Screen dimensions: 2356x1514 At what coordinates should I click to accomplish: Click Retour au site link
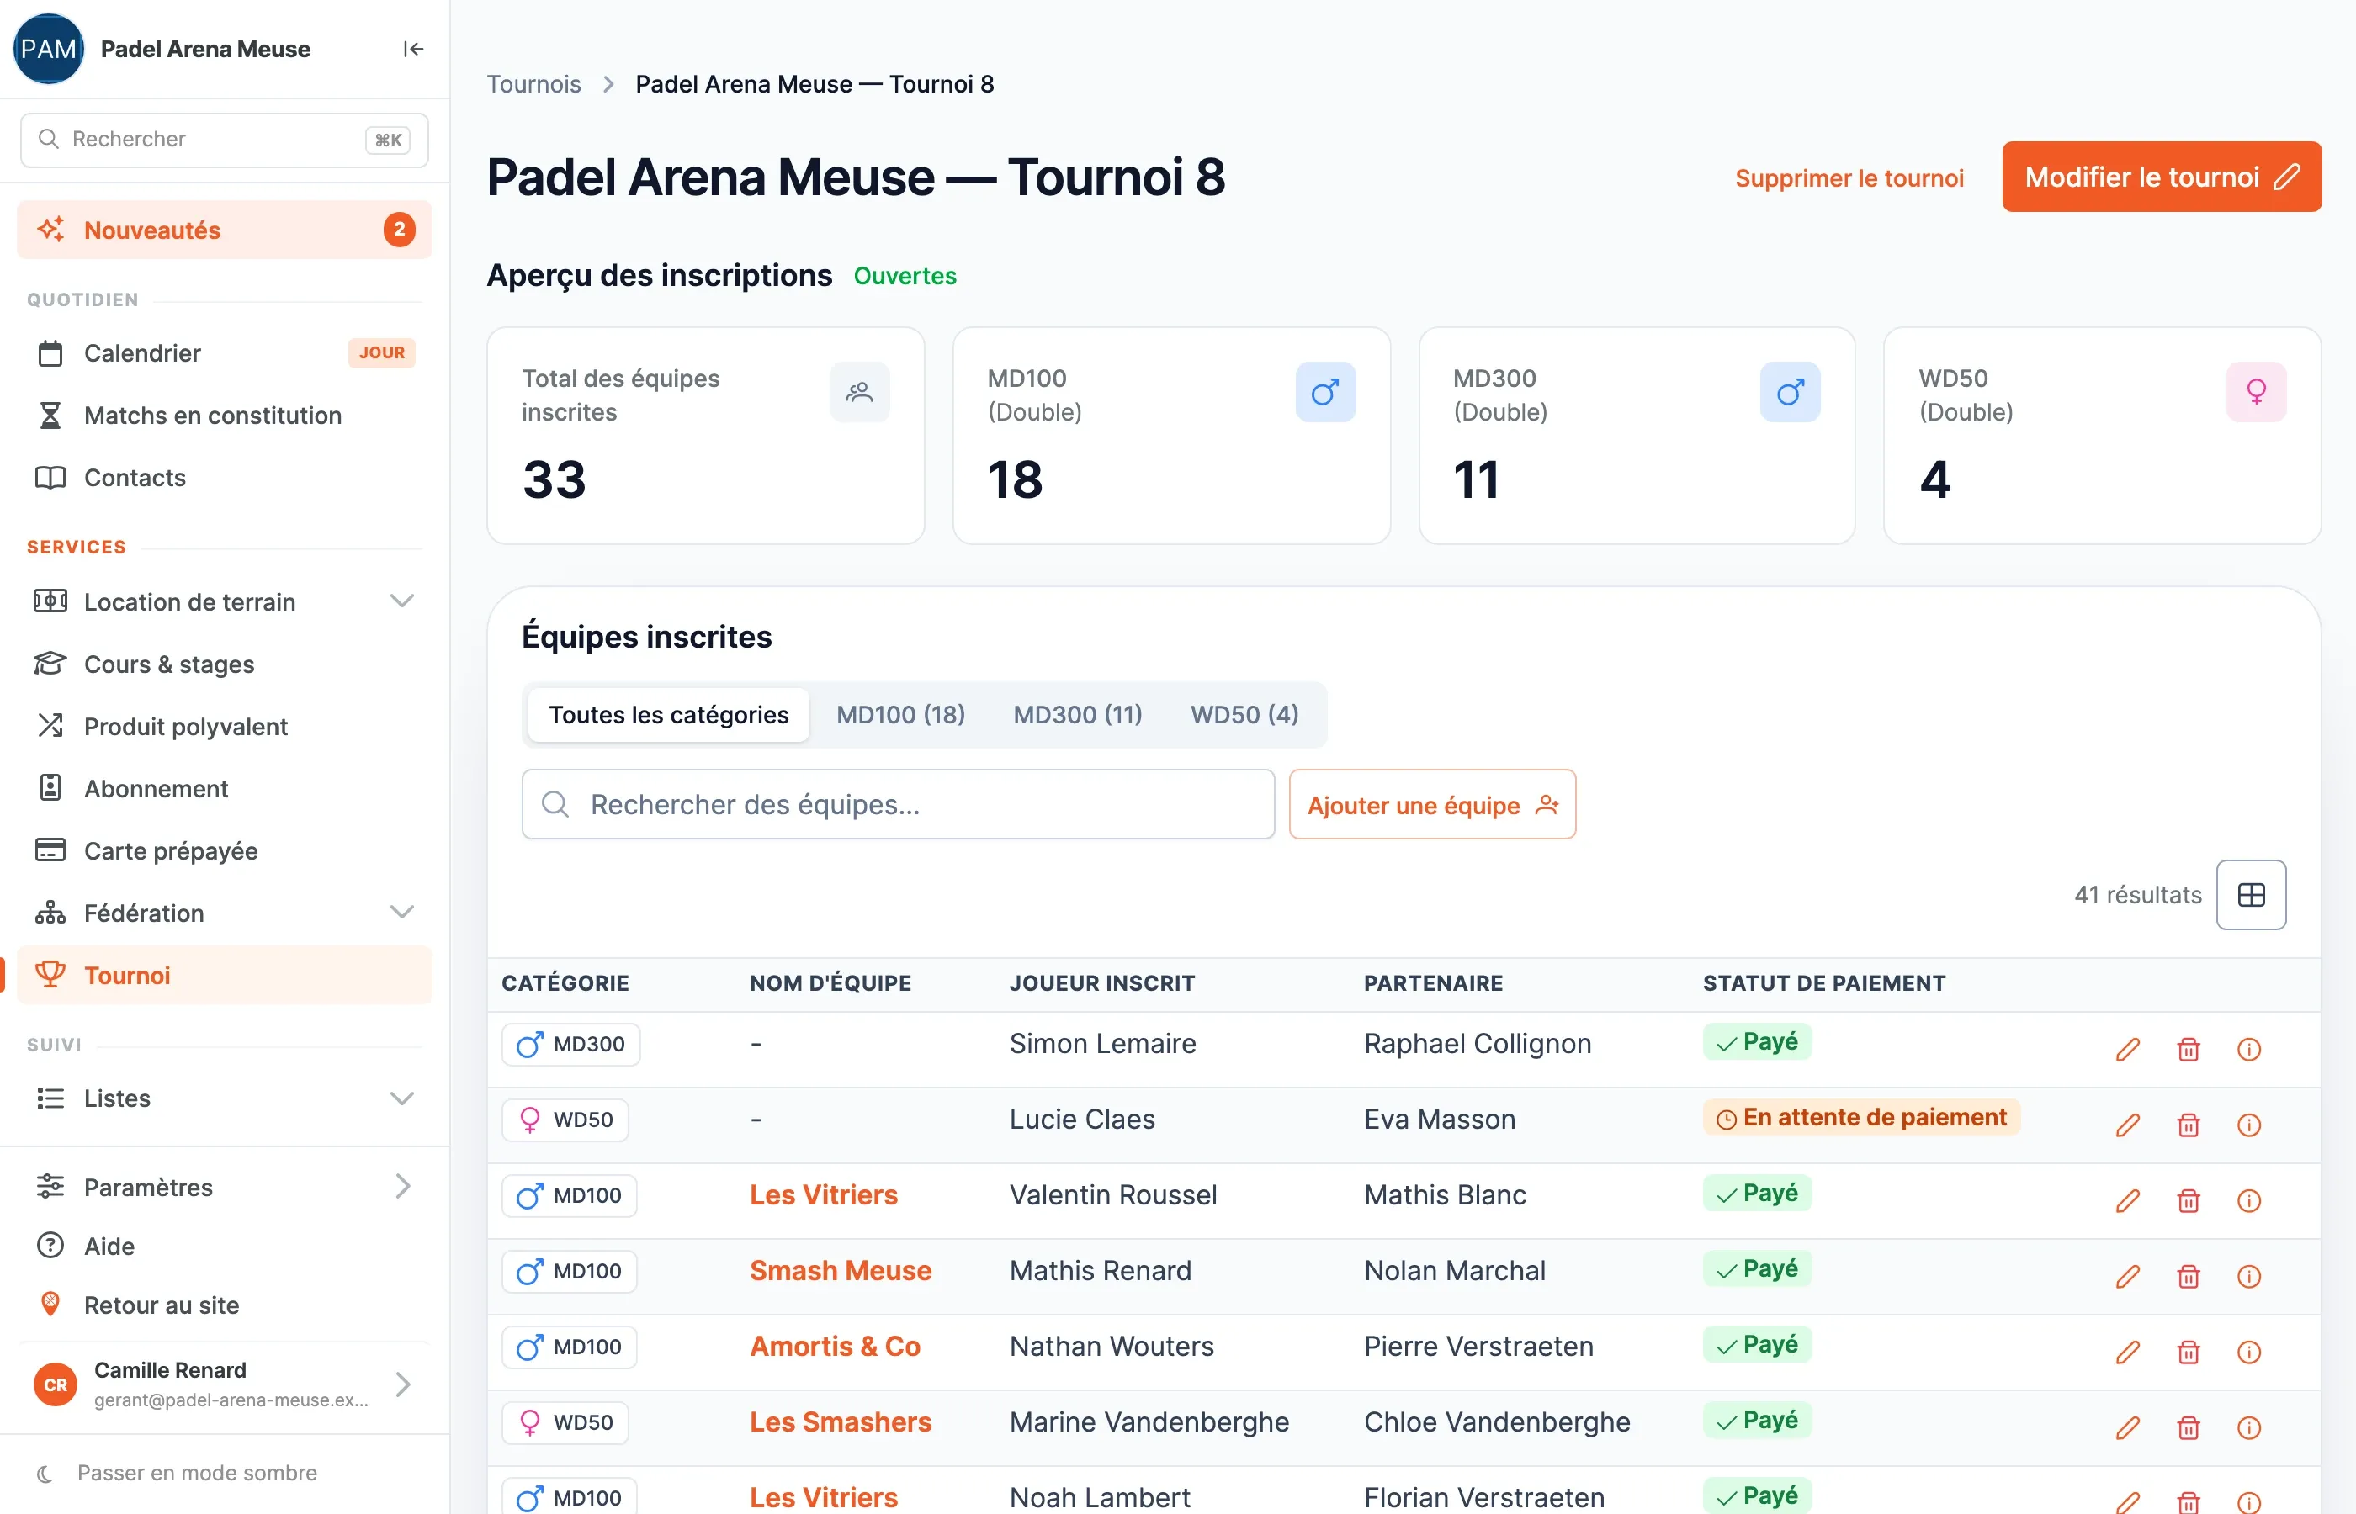(224, 1305)
